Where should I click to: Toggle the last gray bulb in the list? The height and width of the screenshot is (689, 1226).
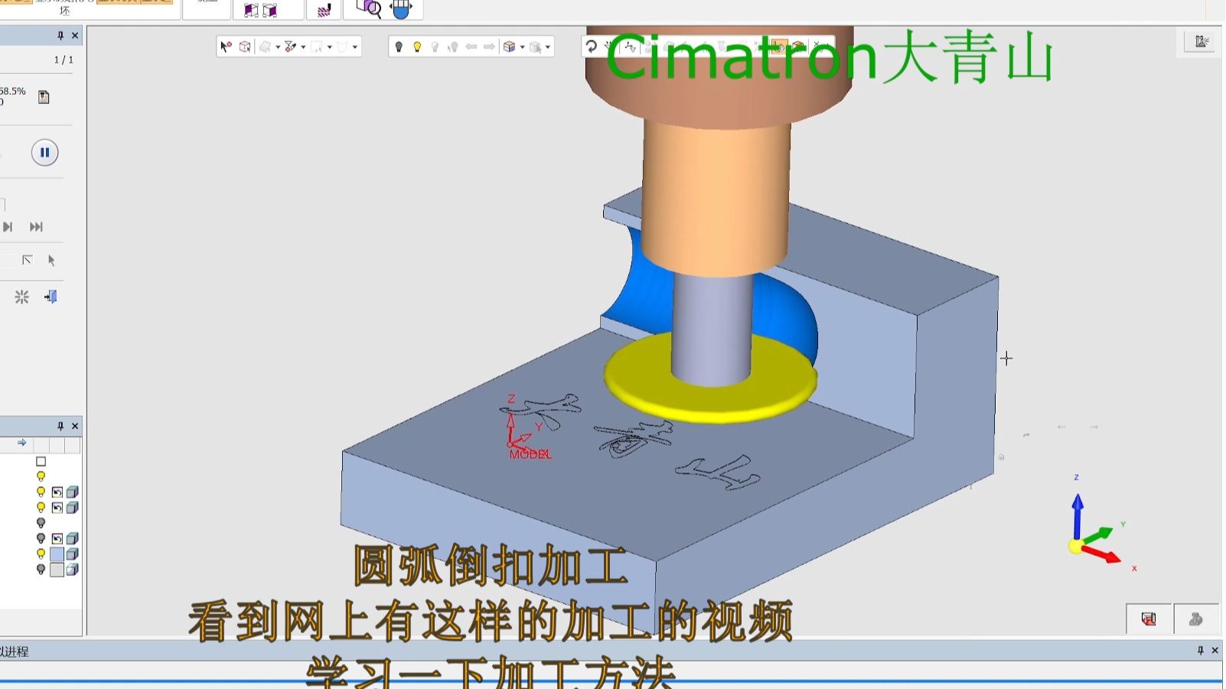(41, 570)
